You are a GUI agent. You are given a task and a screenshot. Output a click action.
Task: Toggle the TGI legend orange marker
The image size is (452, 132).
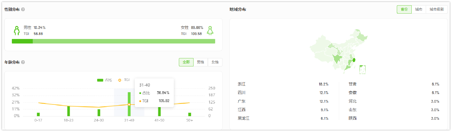click(x=119, y=80)
